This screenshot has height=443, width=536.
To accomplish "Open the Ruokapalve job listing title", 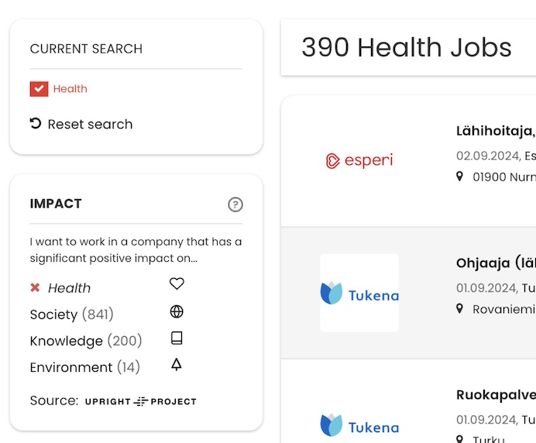I will [x=495, y=395].
